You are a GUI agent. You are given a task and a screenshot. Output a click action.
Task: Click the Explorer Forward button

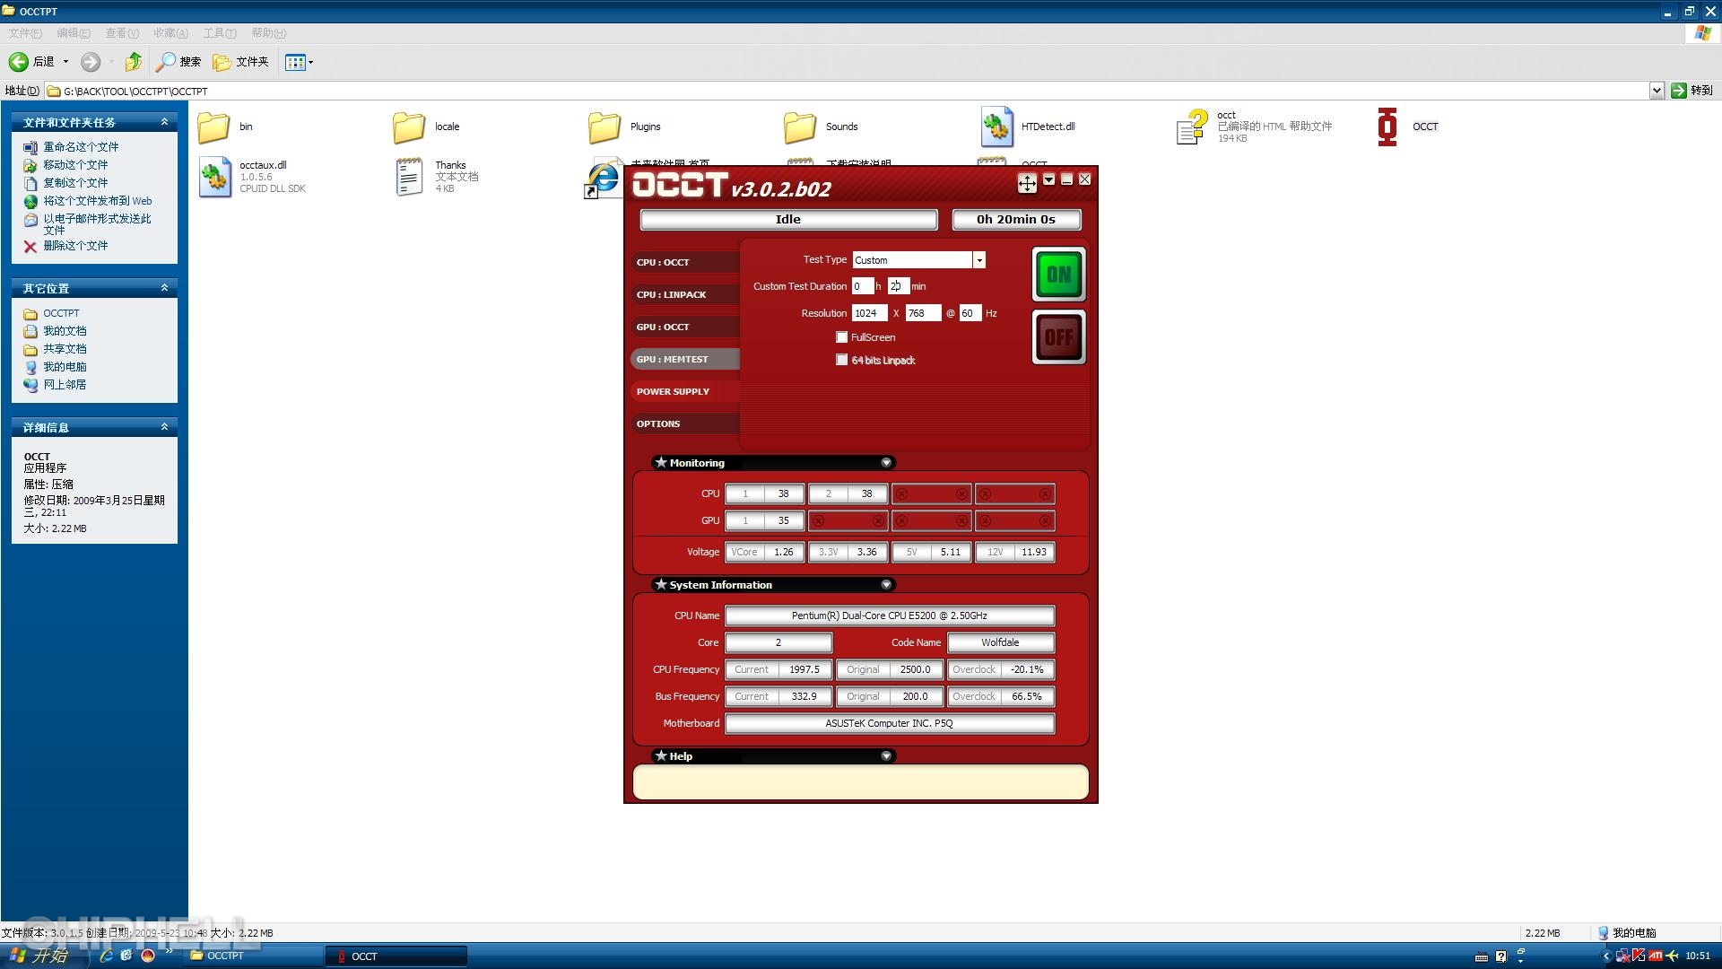pyautogui.click(x=90, y=62)
